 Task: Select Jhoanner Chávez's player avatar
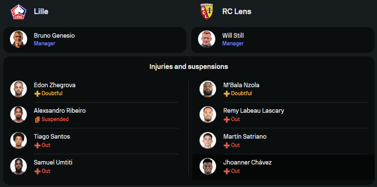click(208, 166)
